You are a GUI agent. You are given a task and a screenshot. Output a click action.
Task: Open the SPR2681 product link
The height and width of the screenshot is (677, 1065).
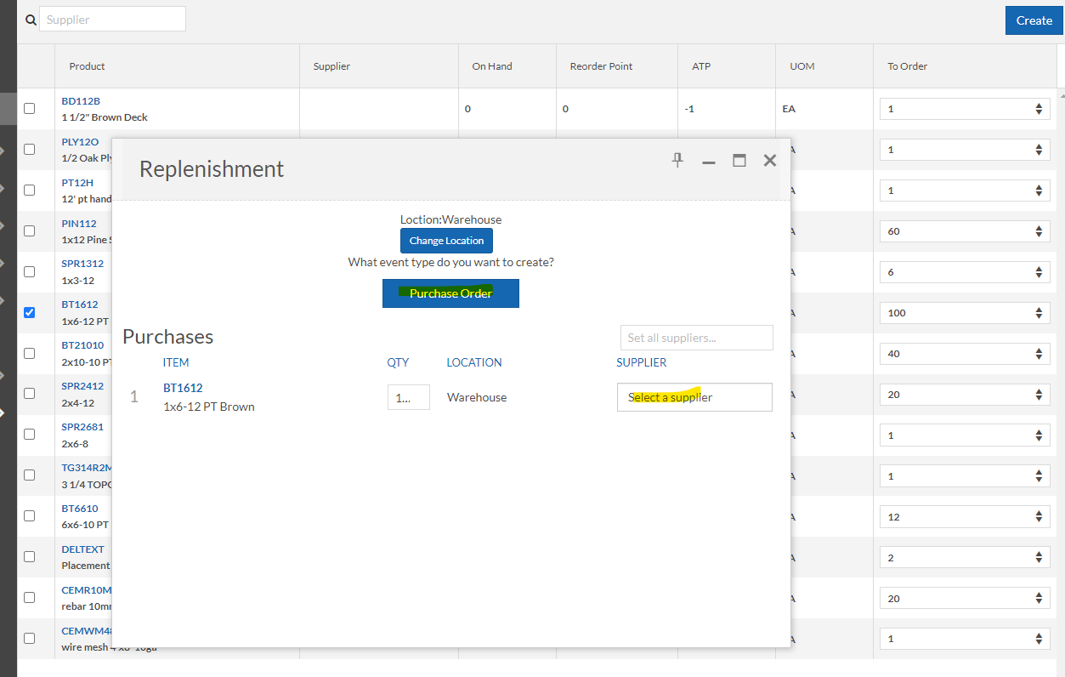click(x=82, y=427)
